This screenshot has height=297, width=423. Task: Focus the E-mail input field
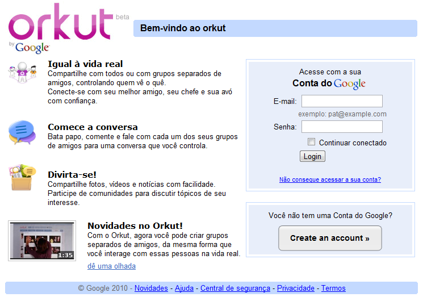[x=342, y=101]
